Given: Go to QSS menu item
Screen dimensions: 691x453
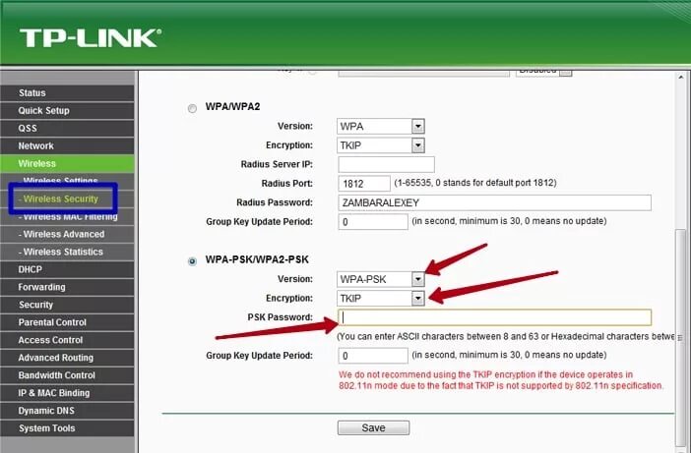Looking at the screenshot, I should (x=67, y=129).
